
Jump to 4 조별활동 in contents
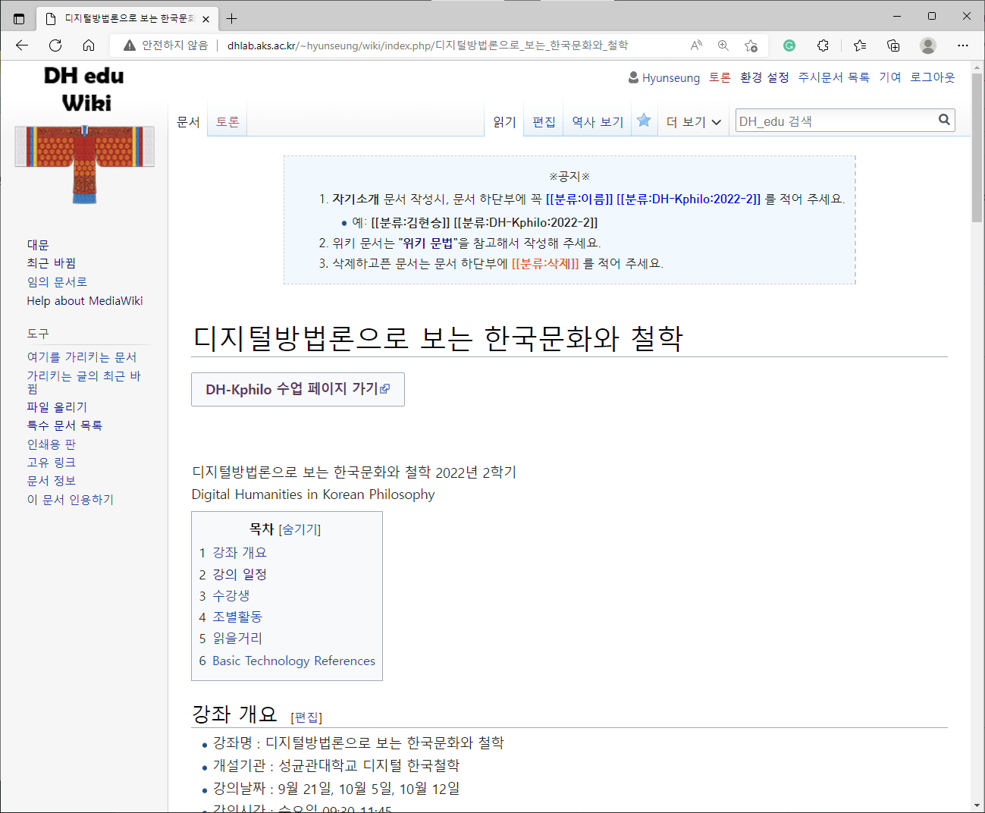(x=231, y=617)
